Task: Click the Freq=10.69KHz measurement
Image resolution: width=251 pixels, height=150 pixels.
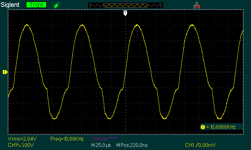Action: [67, 139]
